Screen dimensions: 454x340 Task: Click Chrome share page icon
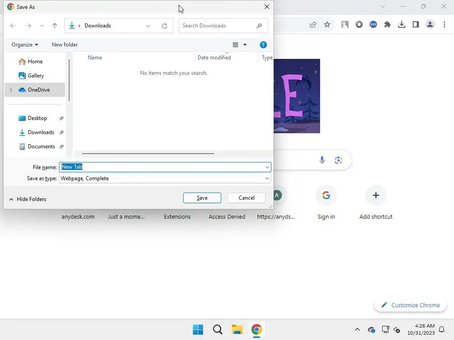313,25
